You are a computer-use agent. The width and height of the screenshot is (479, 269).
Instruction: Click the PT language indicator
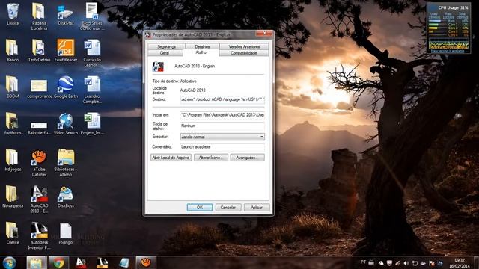tap(363, 262)
